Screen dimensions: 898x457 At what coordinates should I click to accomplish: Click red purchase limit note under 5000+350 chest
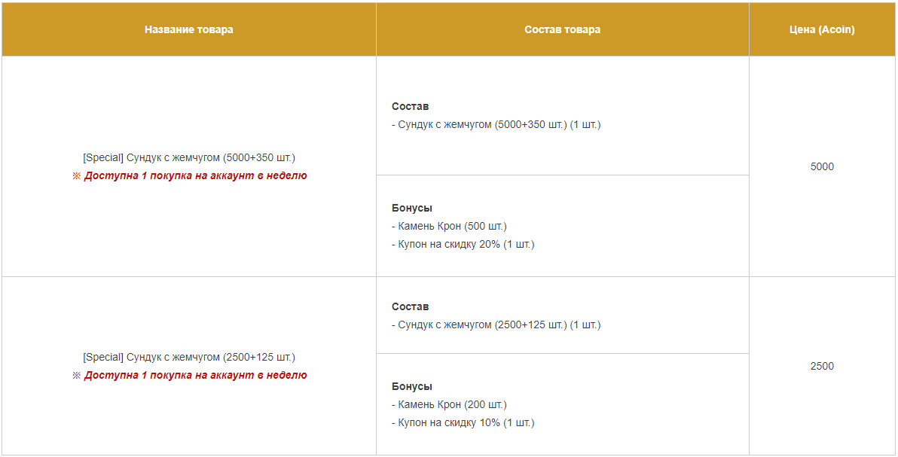point(195,176)
